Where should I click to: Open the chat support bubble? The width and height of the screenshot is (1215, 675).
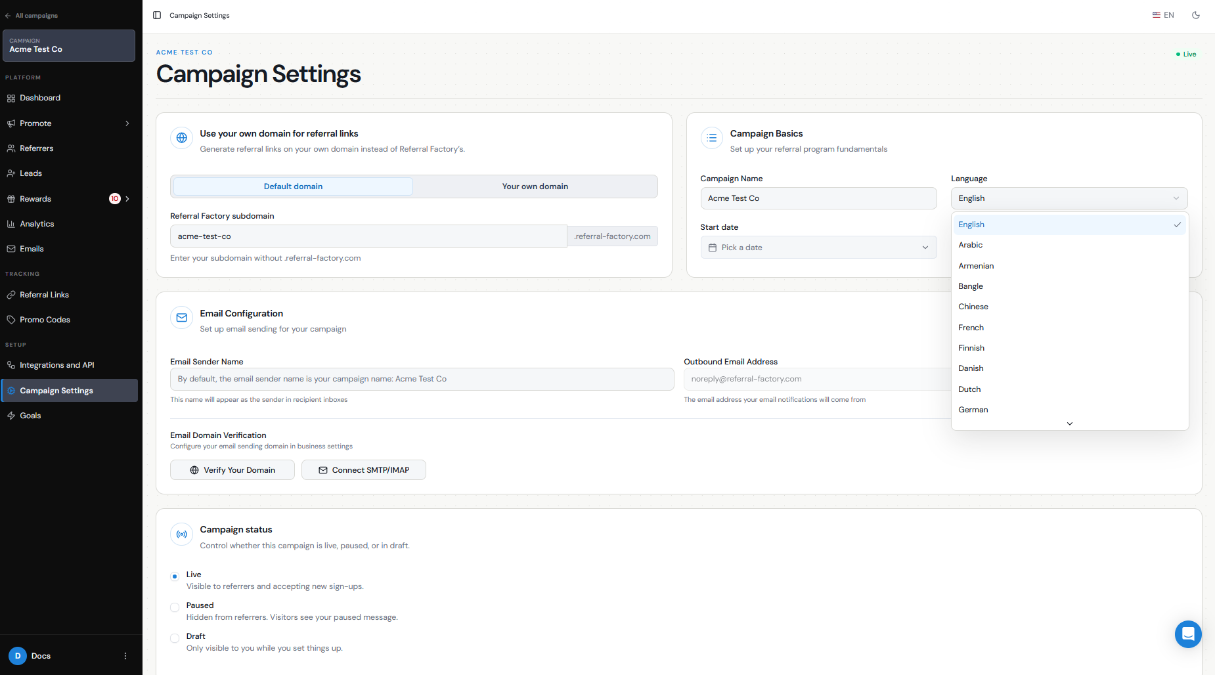pyautogui.click(x=1188, y=634)
